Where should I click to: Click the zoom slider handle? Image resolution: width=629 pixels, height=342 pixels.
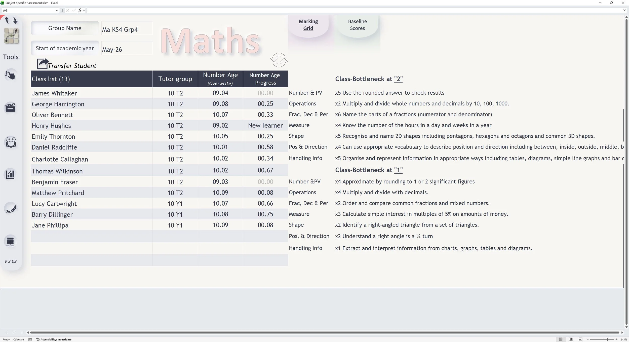pos(607,339)
